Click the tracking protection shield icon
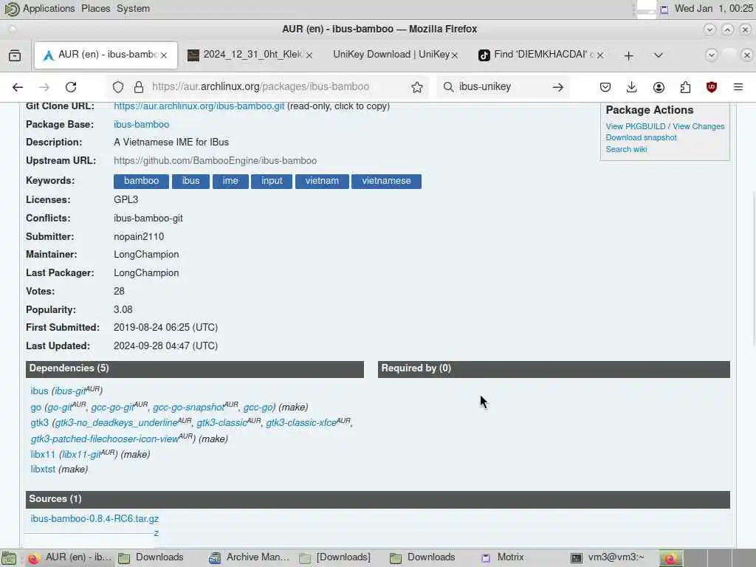This screenshot has height=567, width=756. 118,87
